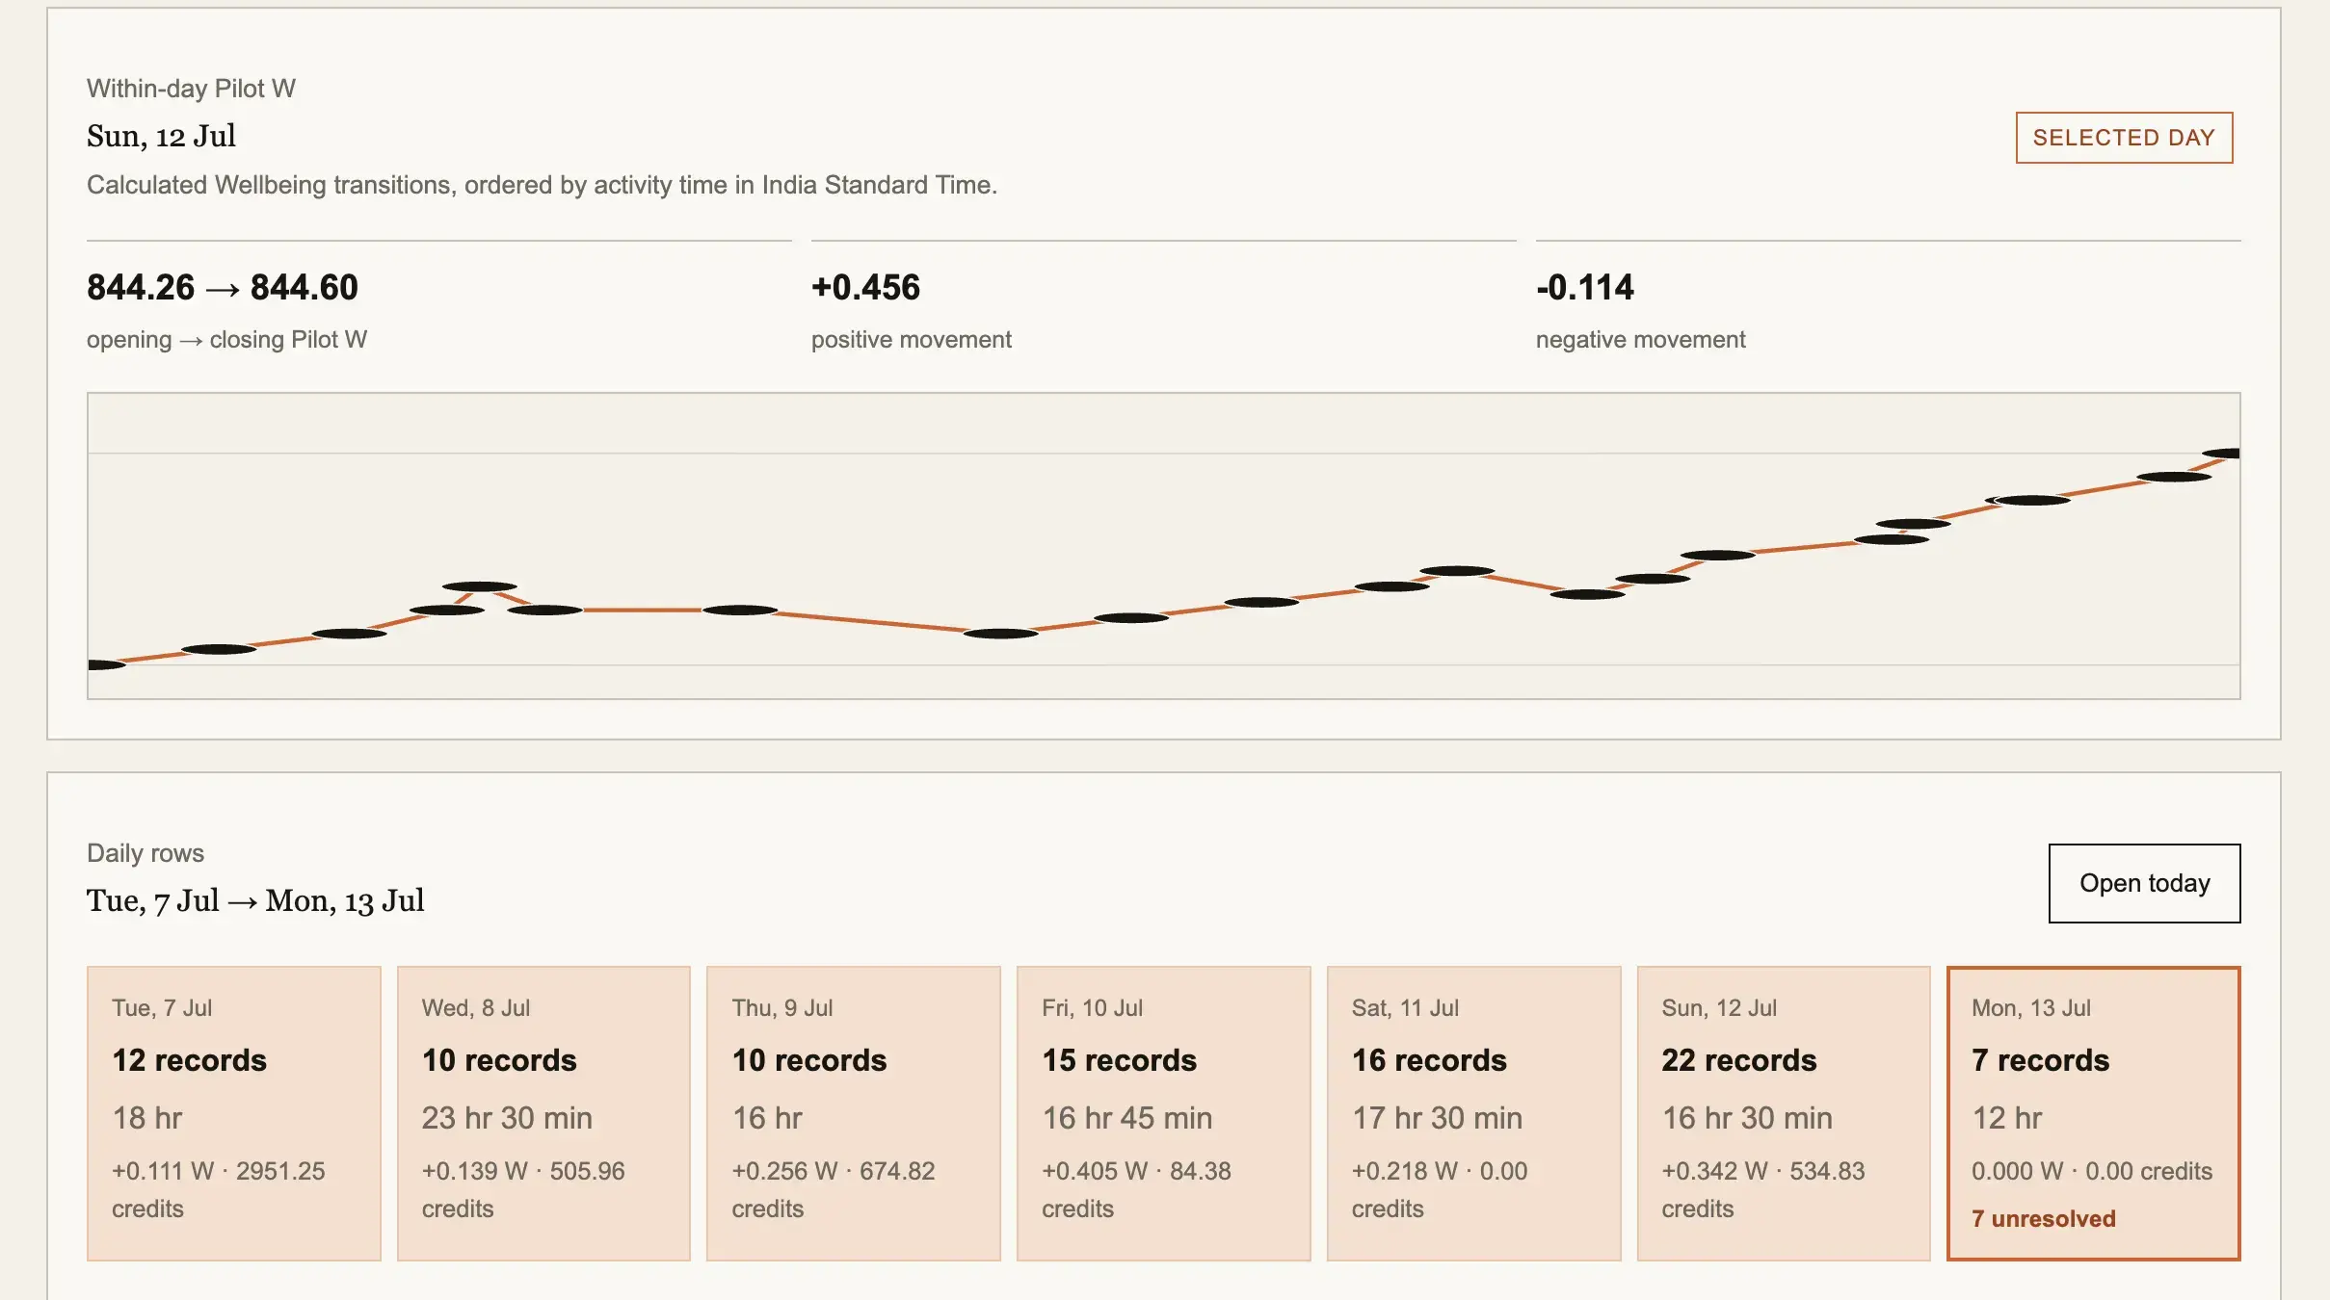Select the Mon, 13 Jul daily card

tap(2094, 1113)
